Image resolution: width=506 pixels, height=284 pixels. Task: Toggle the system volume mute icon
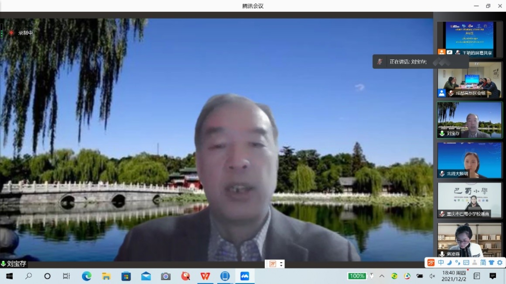[x=432, y=276]
